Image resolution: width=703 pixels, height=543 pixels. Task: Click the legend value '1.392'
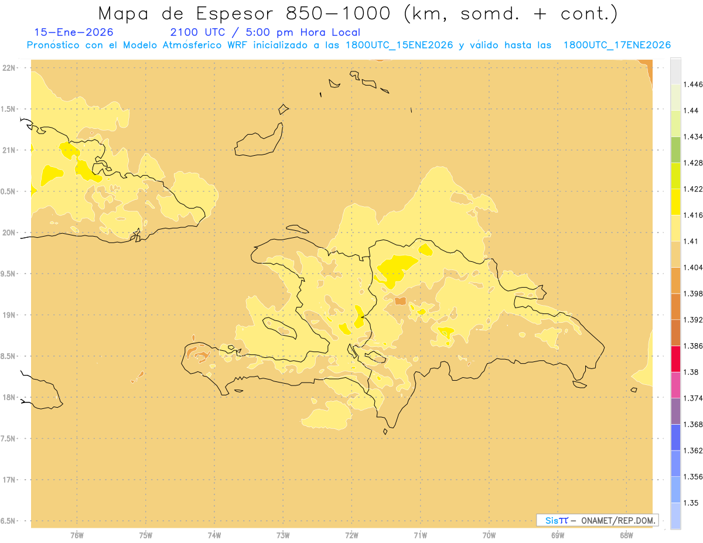click(693, 320)
